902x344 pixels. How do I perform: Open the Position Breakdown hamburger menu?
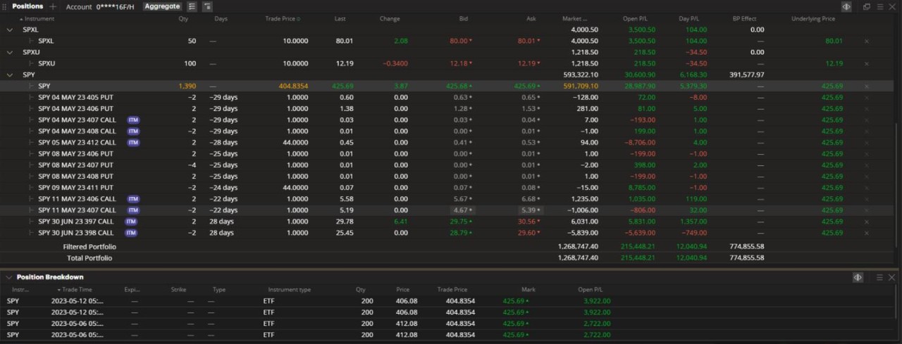[879, 277]
